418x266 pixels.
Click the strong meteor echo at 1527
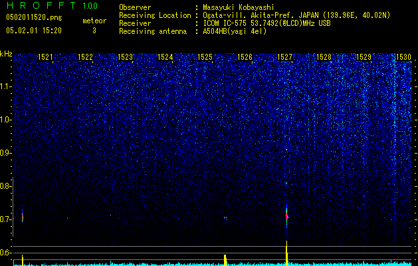tap(287, 215)
